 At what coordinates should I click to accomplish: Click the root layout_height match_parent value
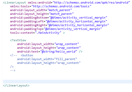61,14
